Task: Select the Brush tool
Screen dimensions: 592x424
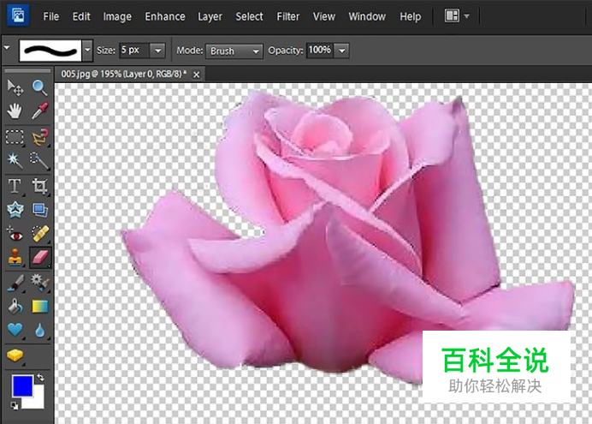Action: coord(15,283)
